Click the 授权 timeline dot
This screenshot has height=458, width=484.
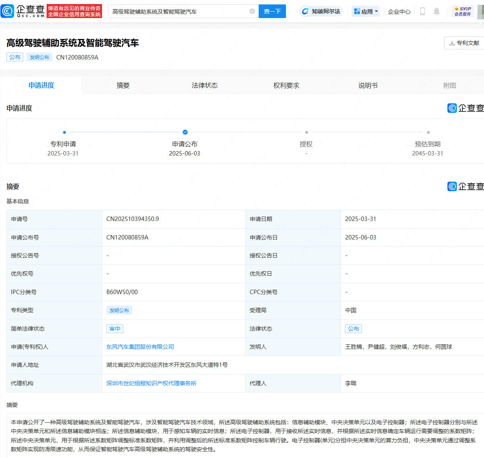click(306, 132)
